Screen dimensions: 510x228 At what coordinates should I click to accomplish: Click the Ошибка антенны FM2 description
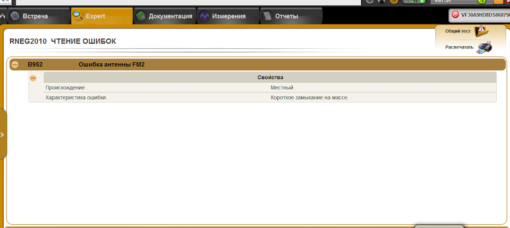112,65
